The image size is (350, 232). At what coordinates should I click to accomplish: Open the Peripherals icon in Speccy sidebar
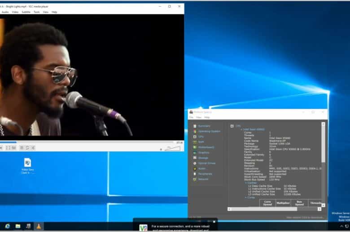click(195, 174)
